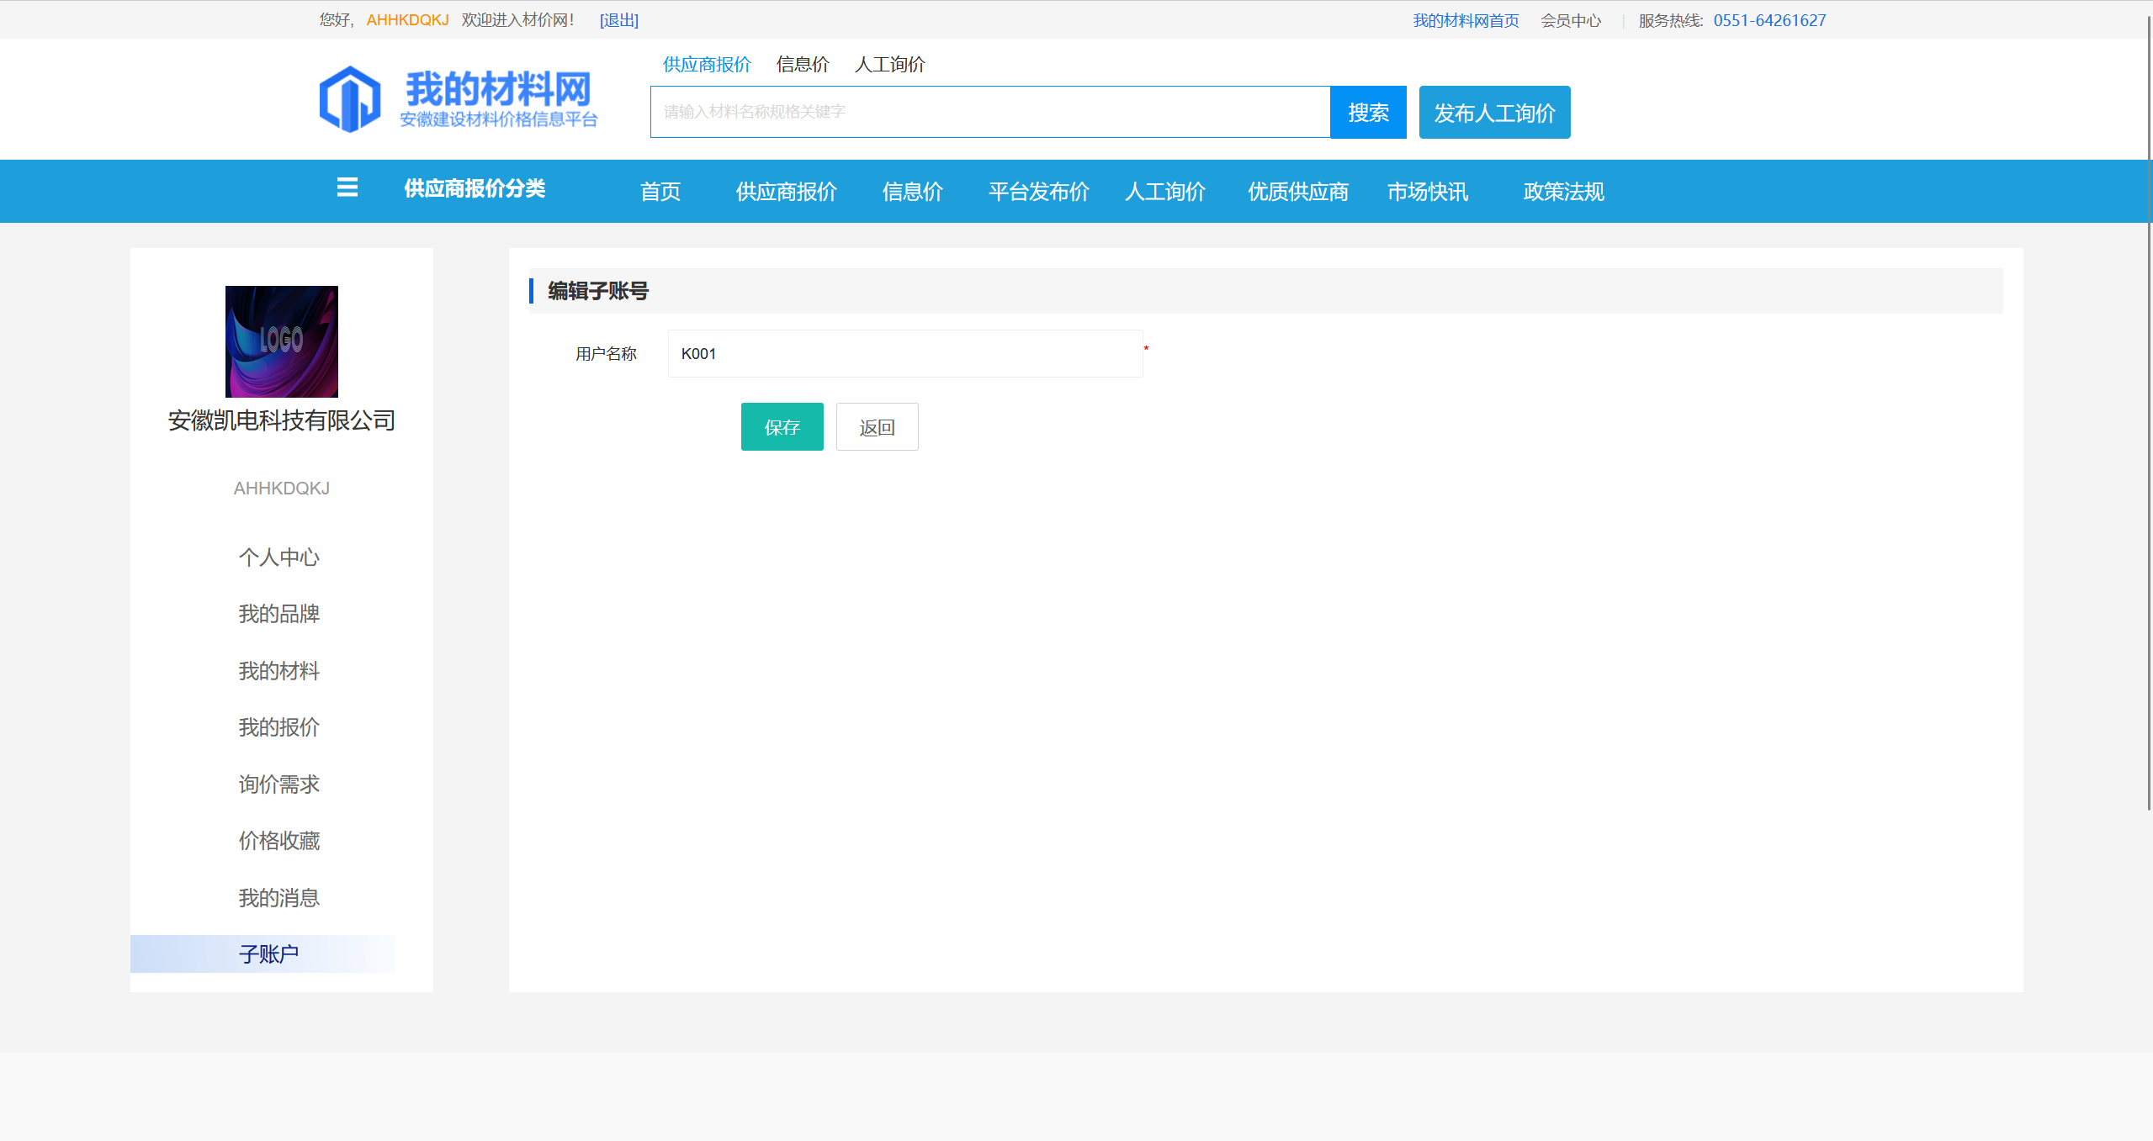Click the 用户名称 input field

(904, 354)
